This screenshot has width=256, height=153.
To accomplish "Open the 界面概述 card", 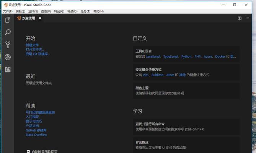I will pos(186,145).
